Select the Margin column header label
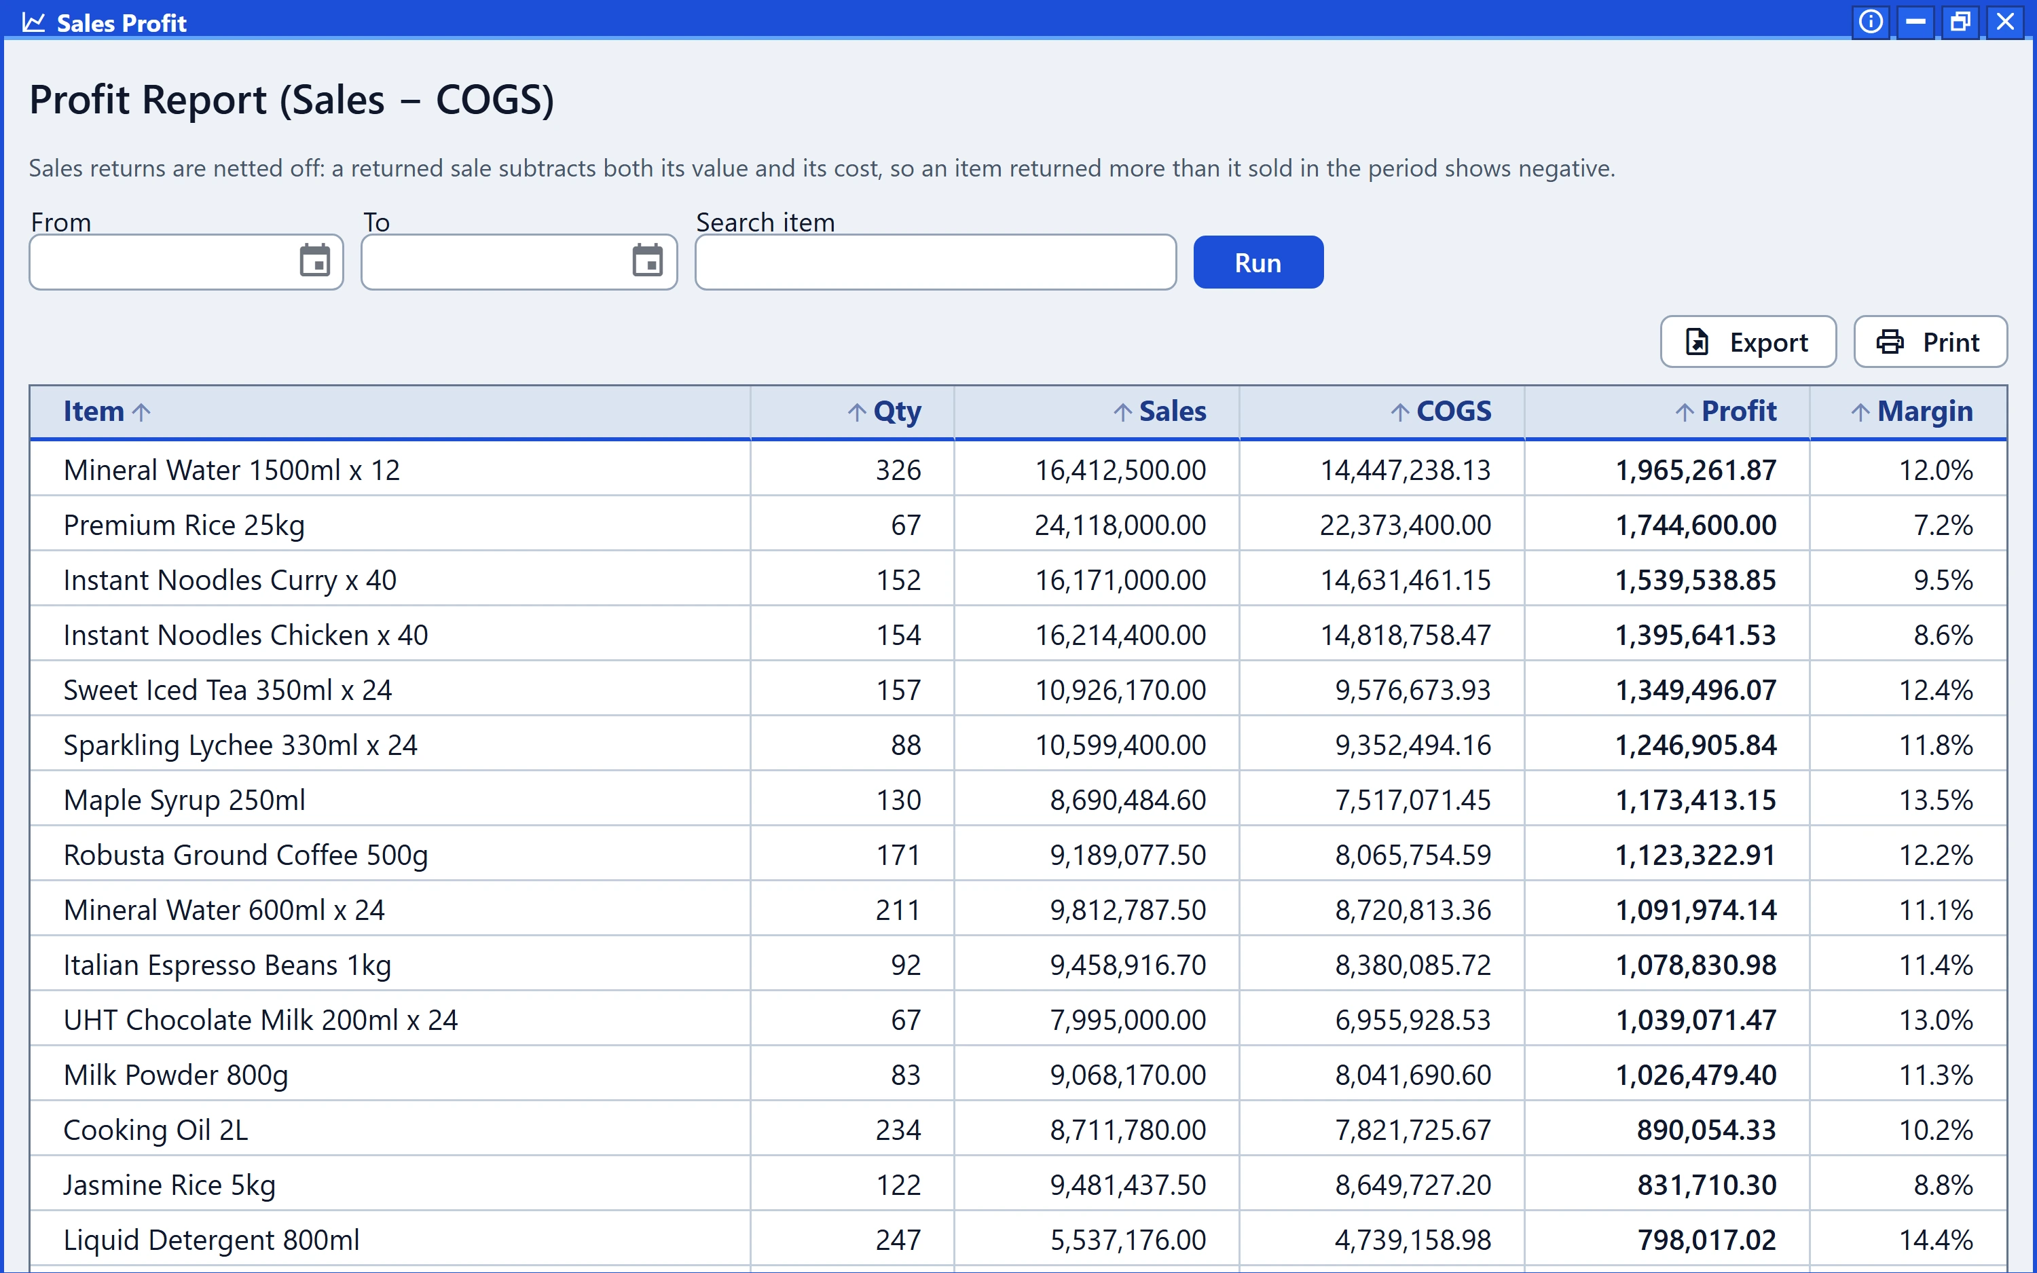 pyautogui.click(x=1925, y=411)
